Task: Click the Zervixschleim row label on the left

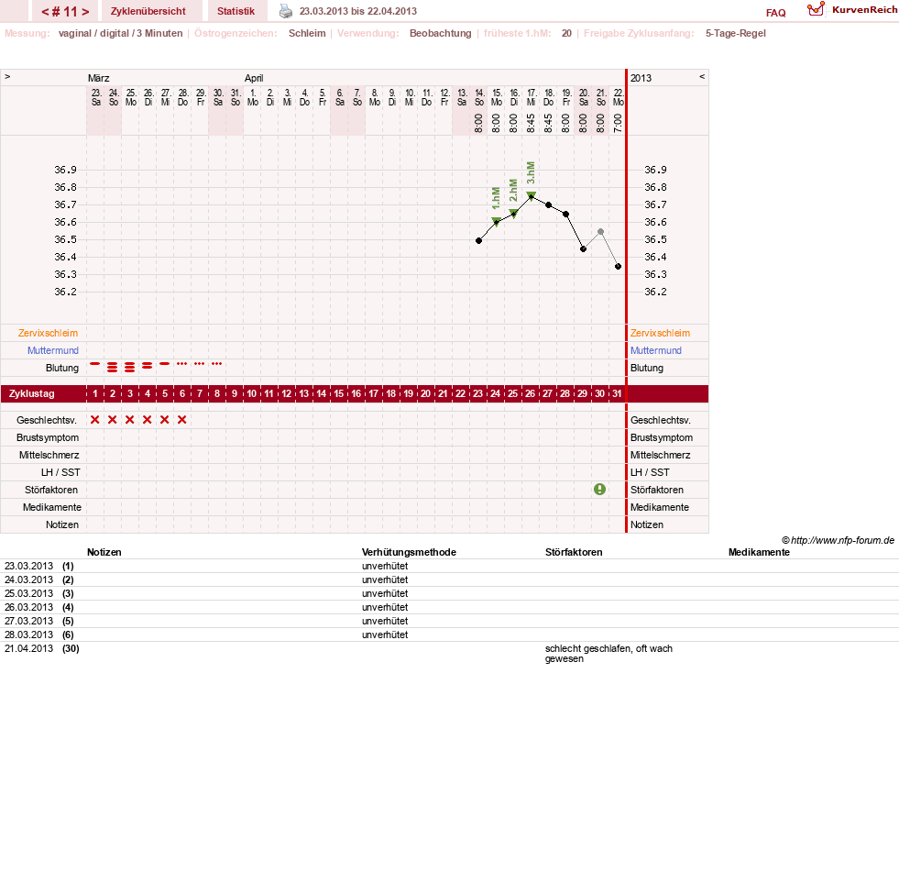Action: (x=49, y=334)
